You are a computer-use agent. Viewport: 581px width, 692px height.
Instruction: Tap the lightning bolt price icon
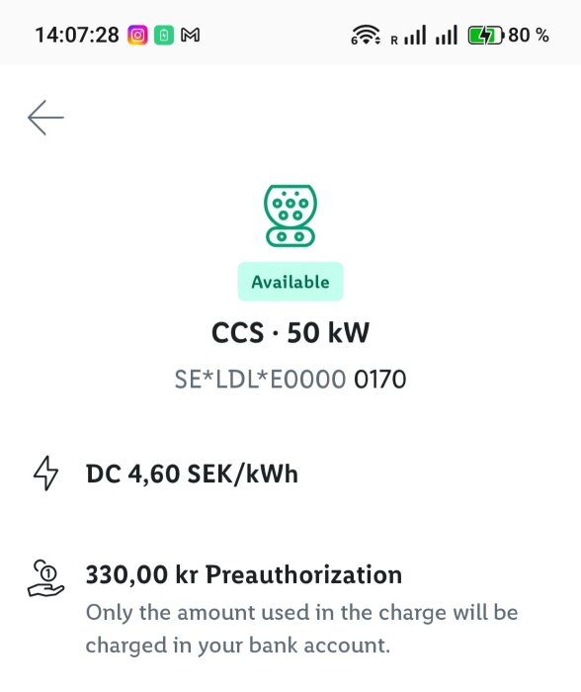[x=45, y=474]
